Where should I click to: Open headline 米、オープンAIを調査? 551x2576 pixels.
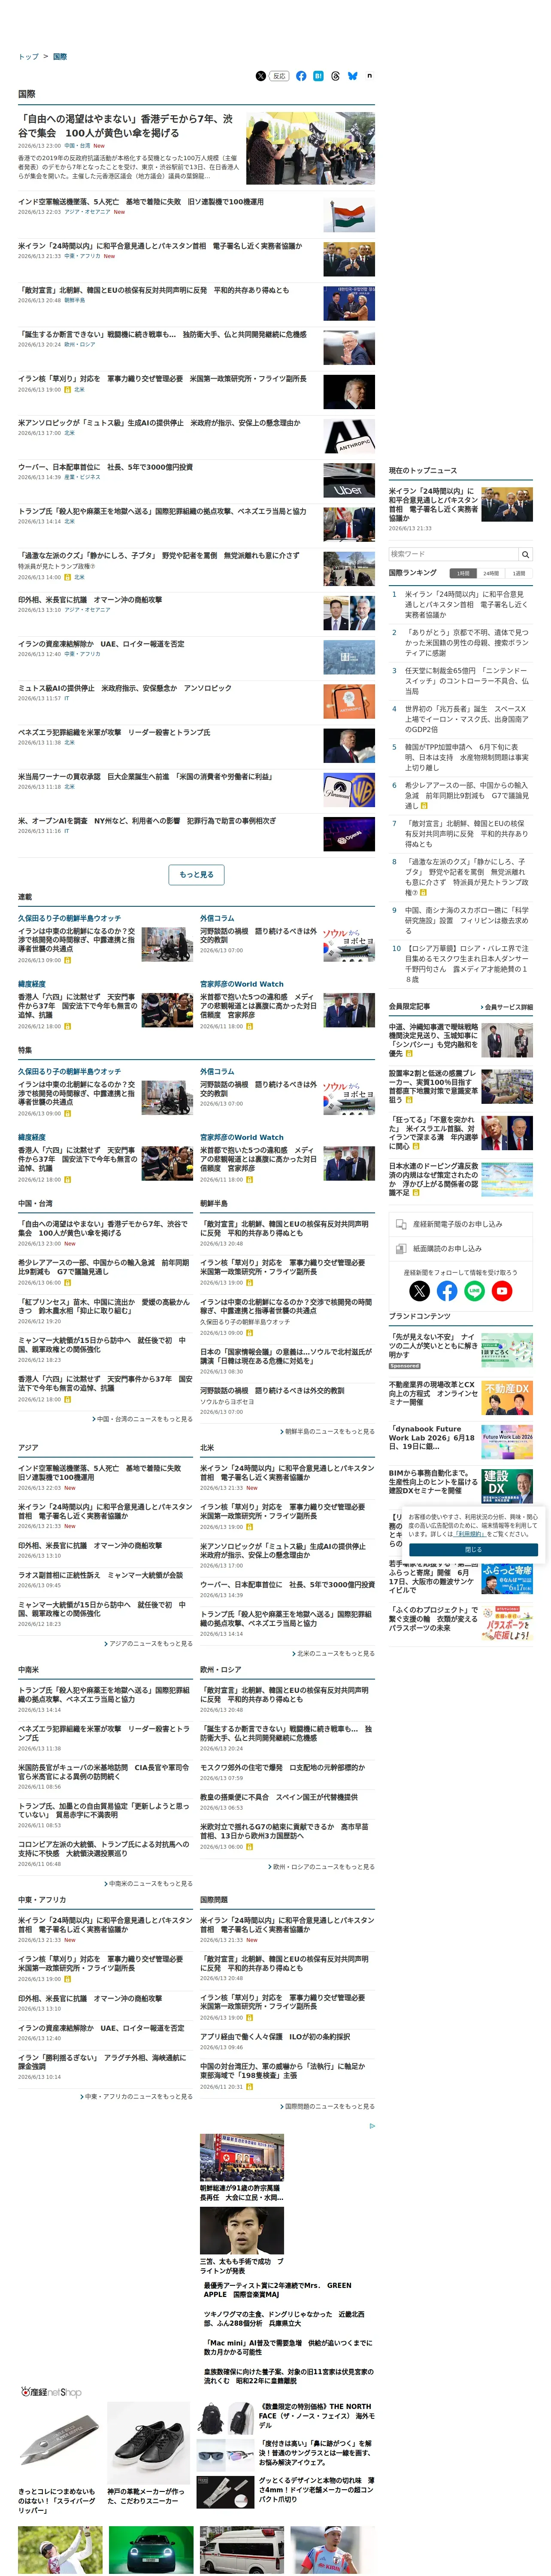147,820
